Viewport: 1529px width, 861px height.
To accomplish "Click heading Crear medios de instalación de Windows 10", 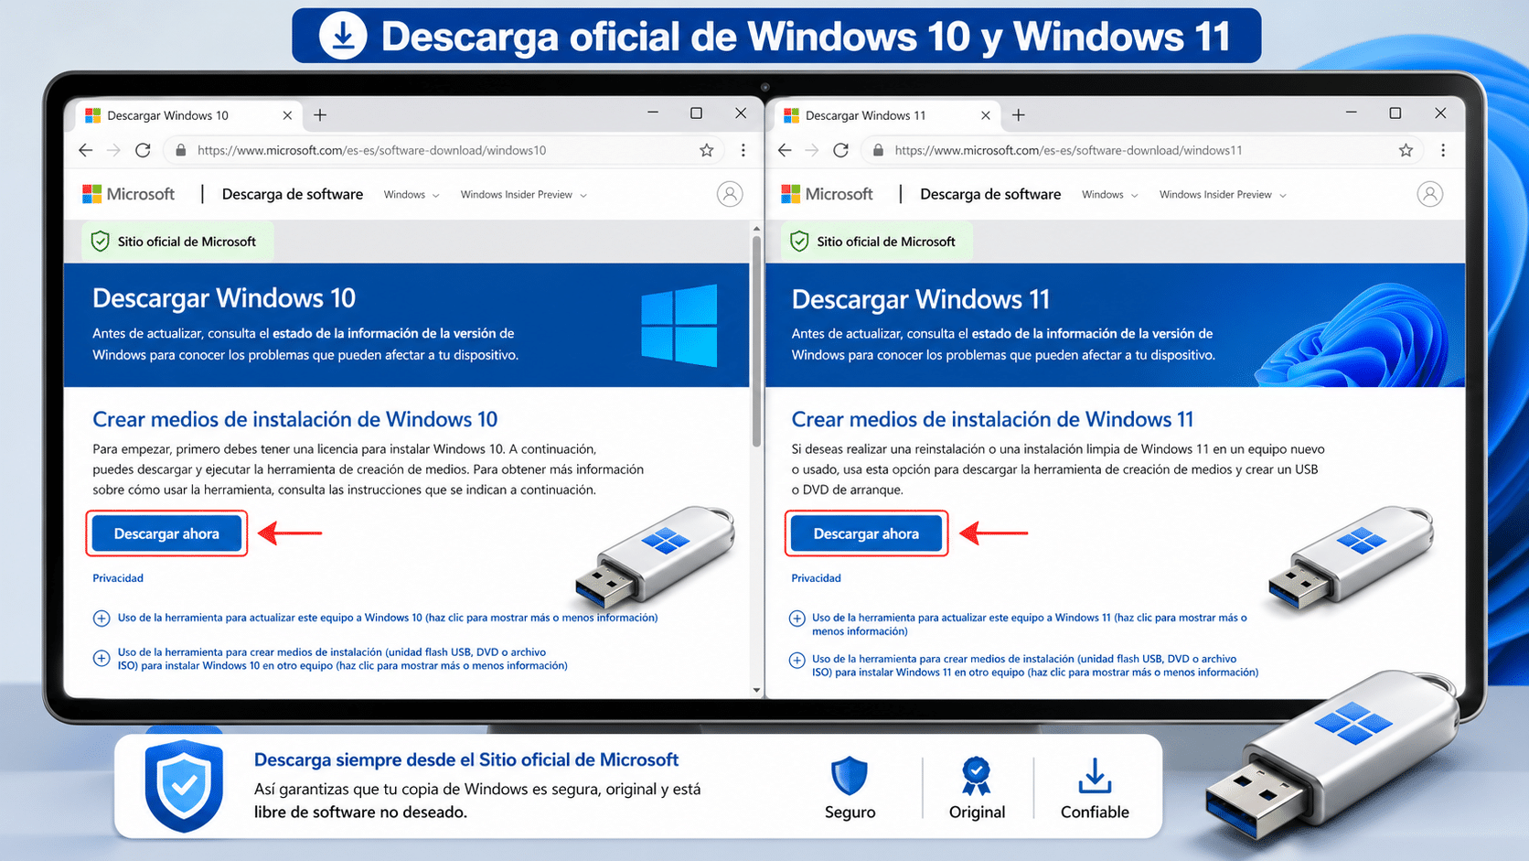I will pyautogui.click(x=295, y=419).
